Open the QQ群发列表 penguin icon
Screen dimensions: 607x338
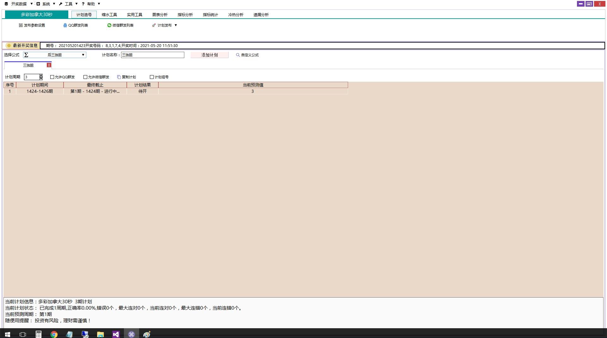(x=65, y=25)
